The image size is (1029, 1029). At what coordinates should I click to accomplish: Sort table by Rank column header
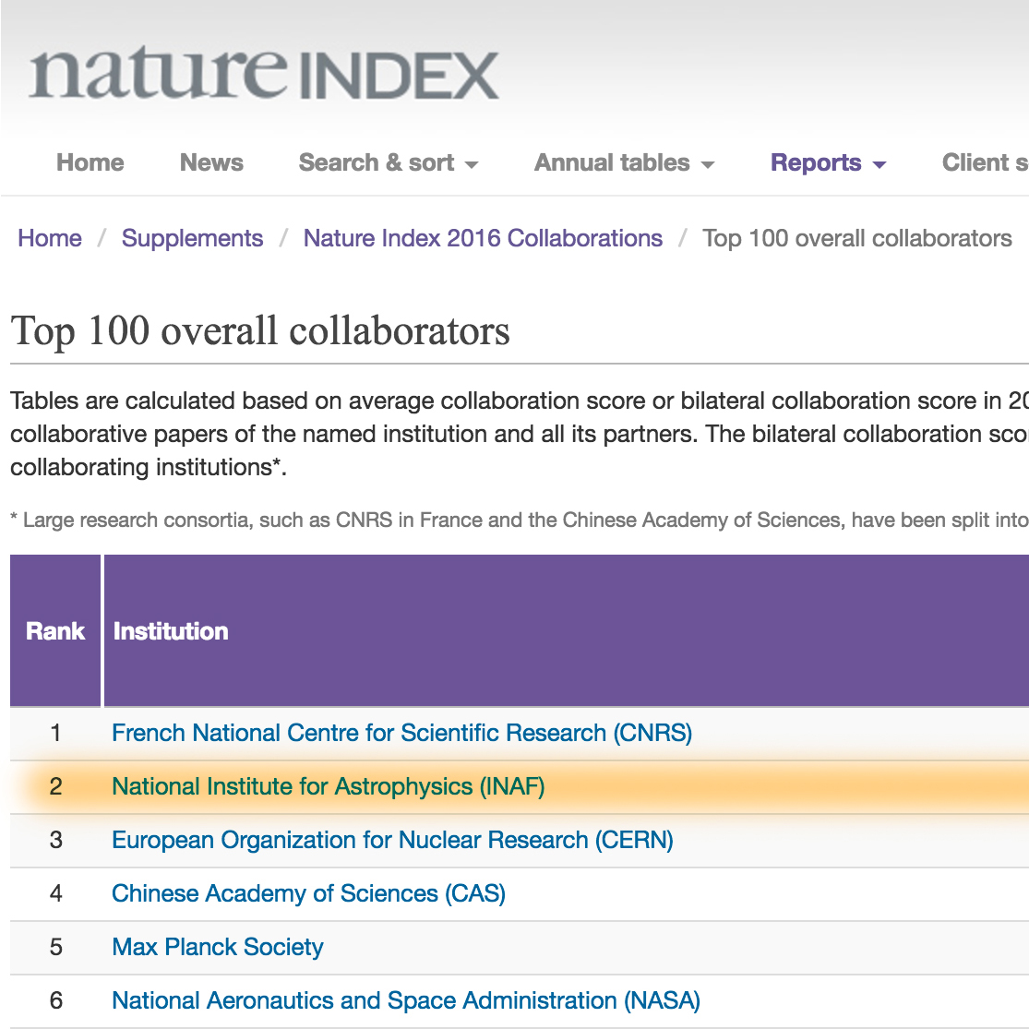click(55, 631)
